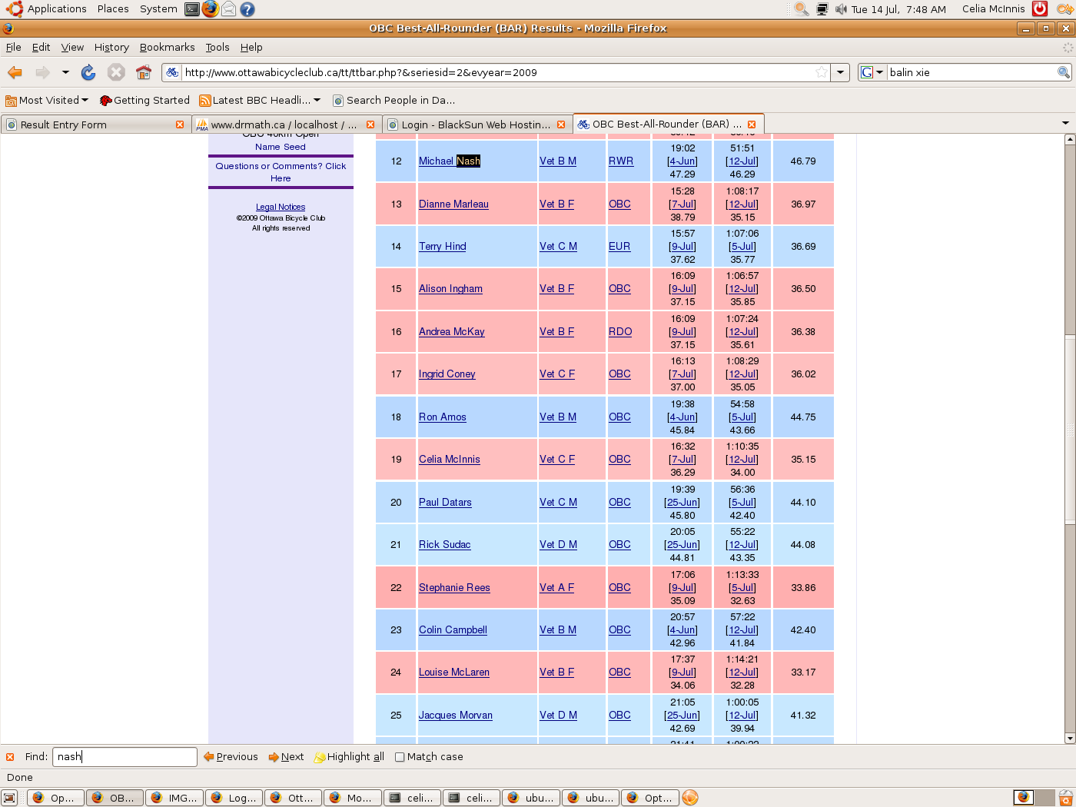Screen dimensions: 1076x807
Task: Click the search magnifier icon in the search box
Action: click(1063, 72)
